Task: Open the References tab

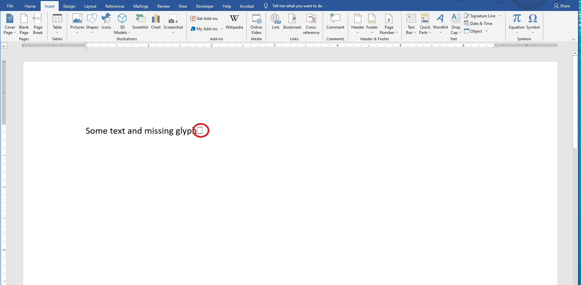Action: (115, 6)
